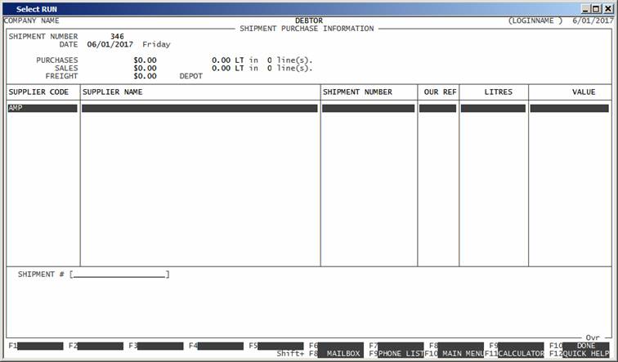Click the blank F4 function key
This screenshot has width=618, height=362.
[221, 346]
